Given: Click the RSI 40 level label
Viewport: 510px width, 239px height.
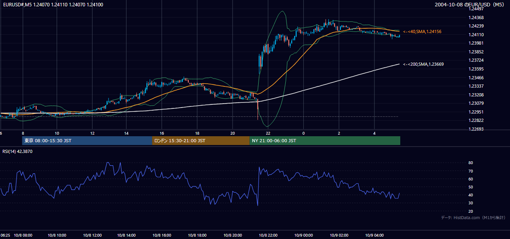Looking at the screenshot, I should pos(471,195).
